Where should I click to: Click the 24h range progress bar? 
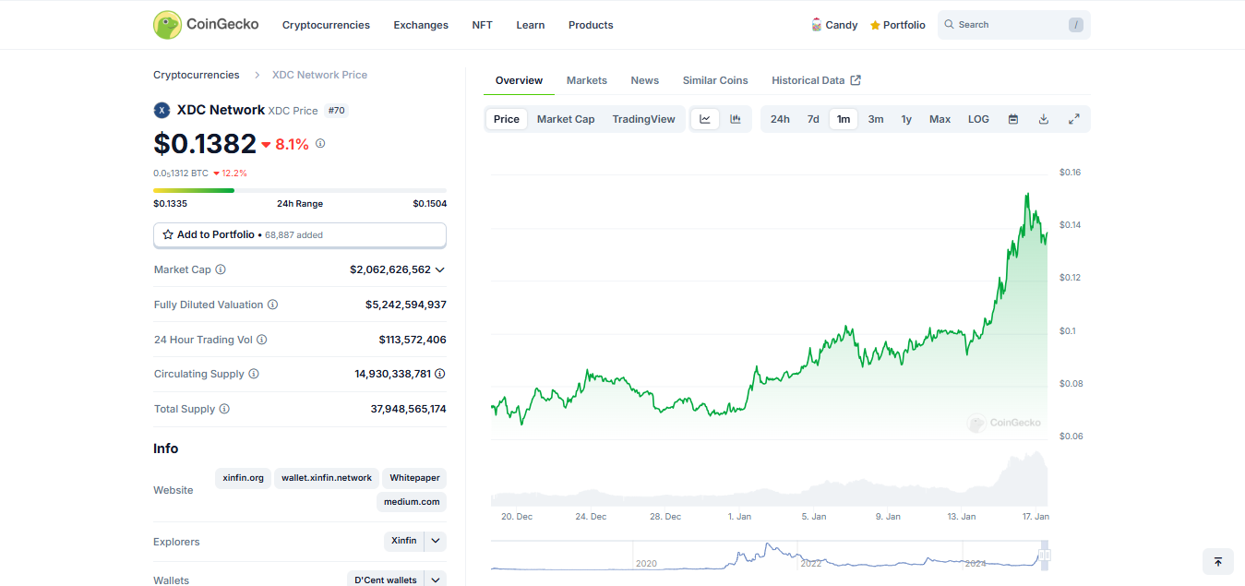(x=300, y=191)
